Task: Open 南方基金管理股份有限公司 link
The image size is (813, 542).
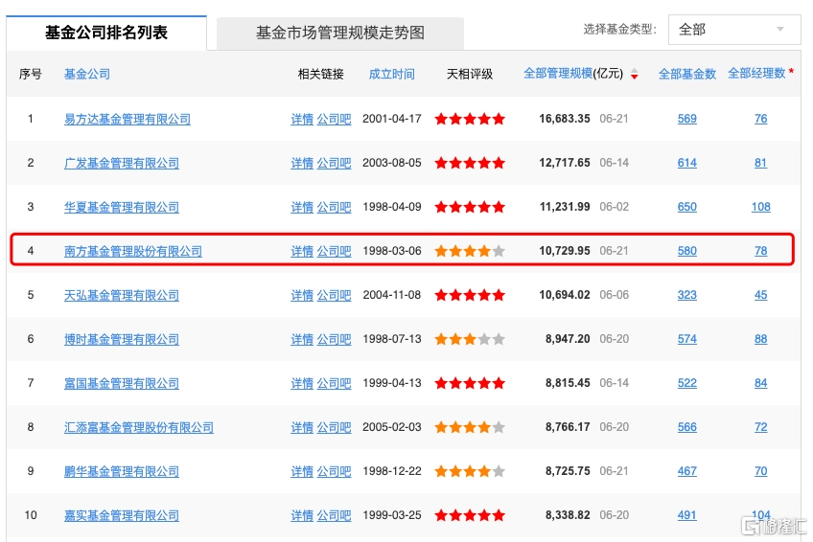Action: (x=132, y=251)
